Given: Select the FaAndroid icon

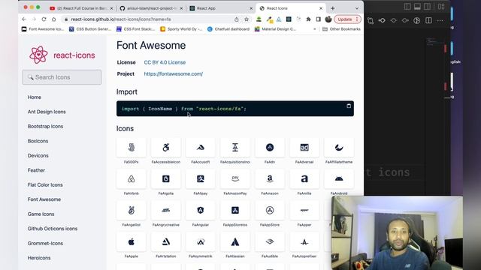Looking at the screenshot, I should (x=339, y=179).
